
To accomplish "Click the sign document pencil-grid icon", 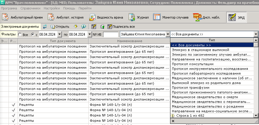I will [x=94, y=27].
